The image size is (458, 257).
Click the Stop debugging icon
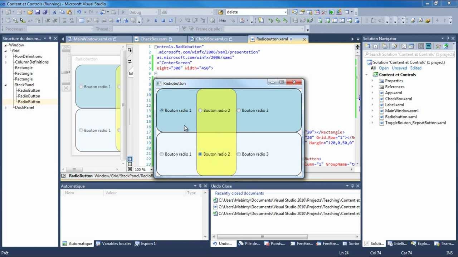pos(163,21)
